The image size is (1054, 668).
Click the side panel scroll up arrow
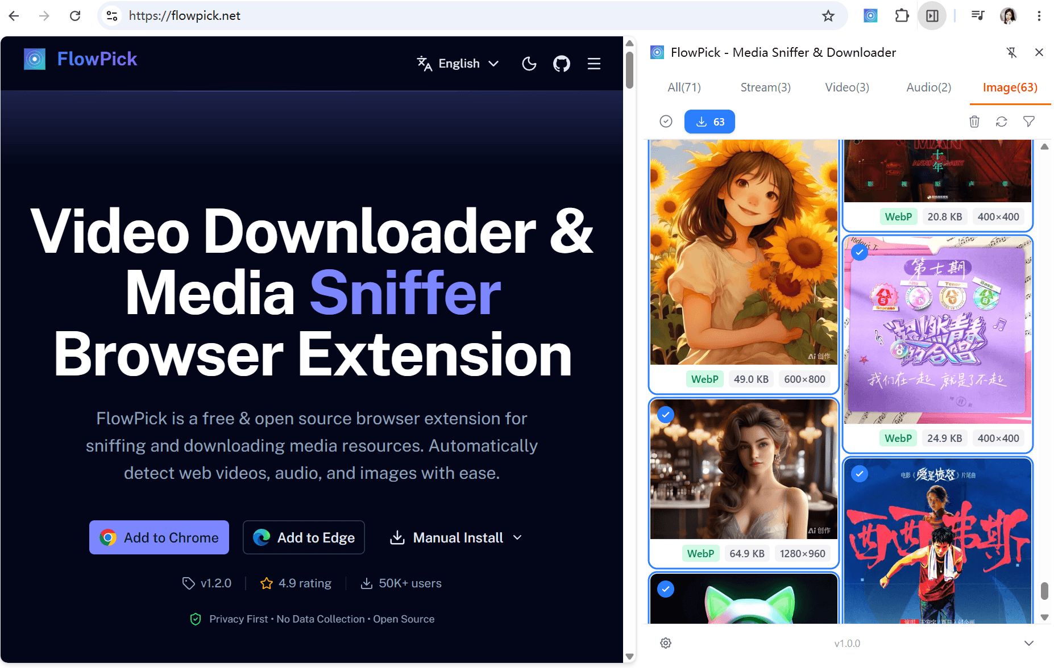pyautogui.click(x=1044, y=147)
